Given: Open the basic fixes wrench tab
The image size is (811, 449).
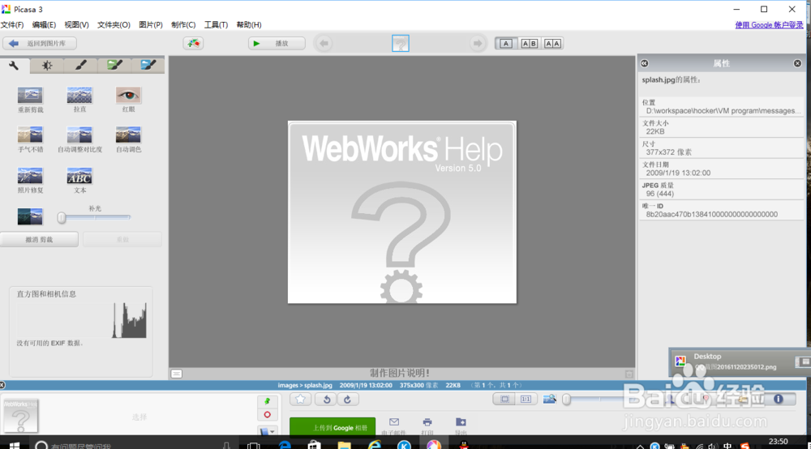Looking at the screenshot, I should click(14, 65).
